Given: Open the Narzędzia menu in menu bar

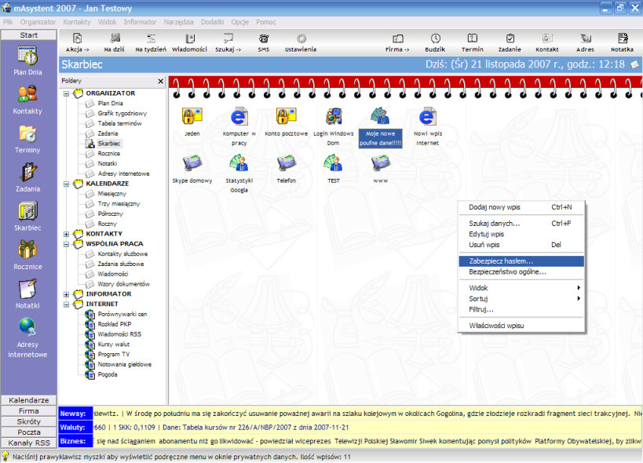Looking at the screenshot, I should (x=178, y=22).
